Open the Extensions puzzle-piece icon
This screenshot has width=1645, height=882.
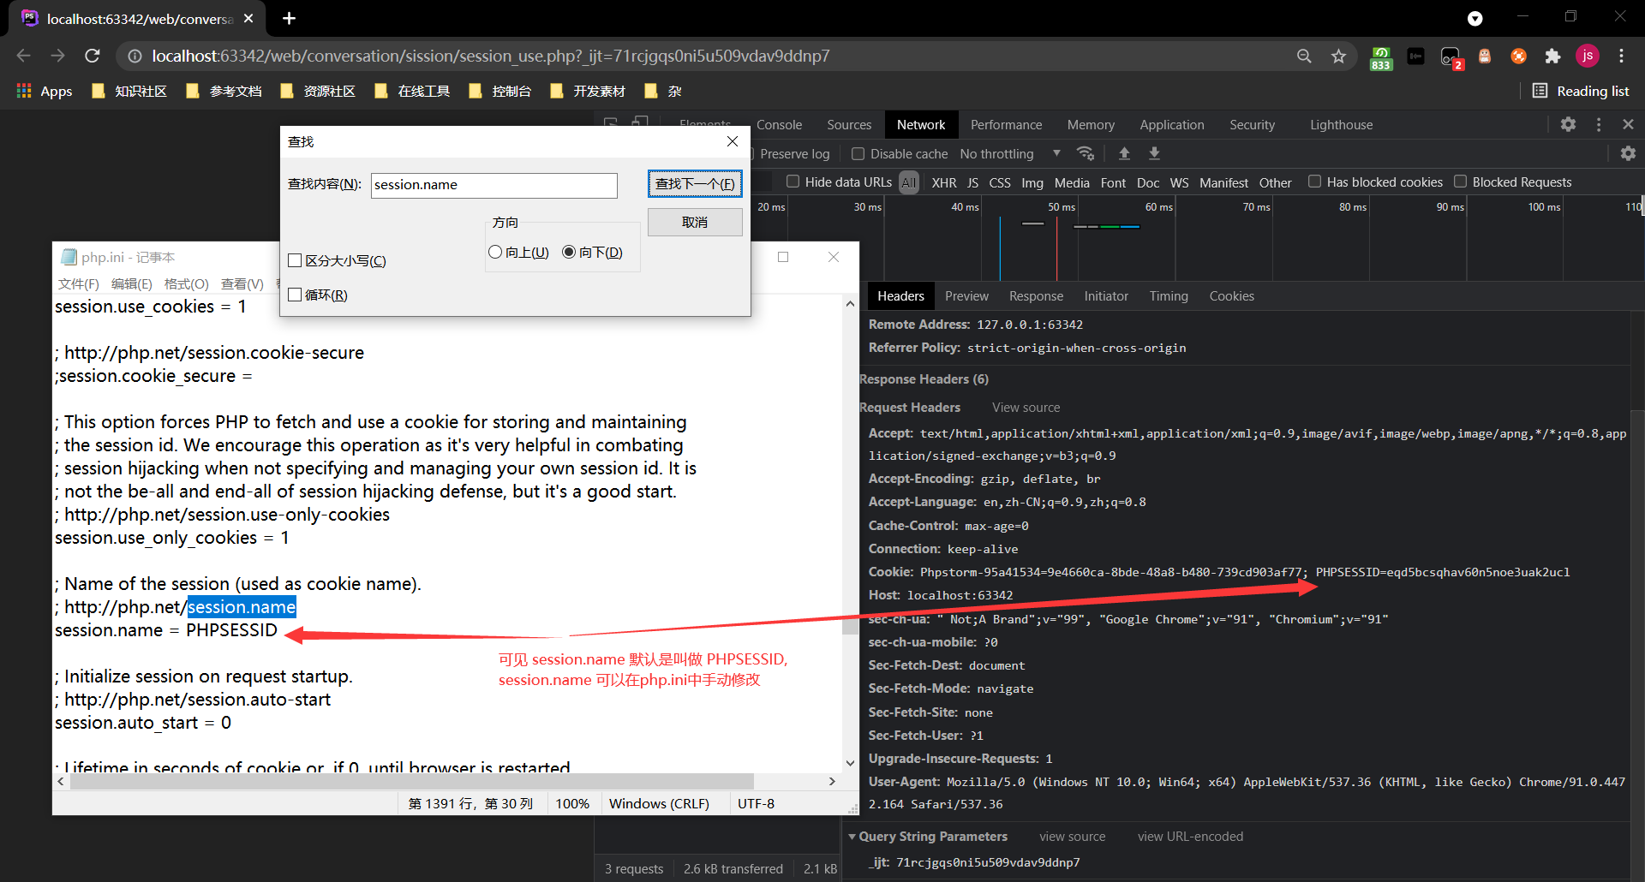[1552, 56]
